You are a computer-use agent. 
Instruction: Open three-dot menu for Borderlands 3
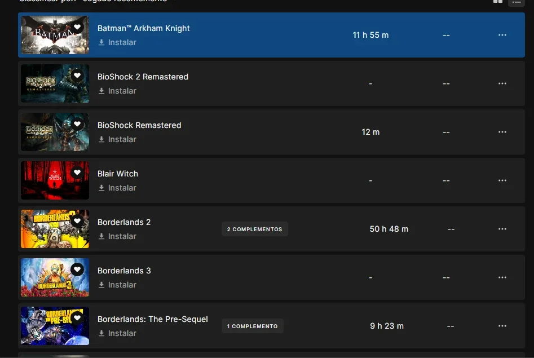[x=502, y=277]
